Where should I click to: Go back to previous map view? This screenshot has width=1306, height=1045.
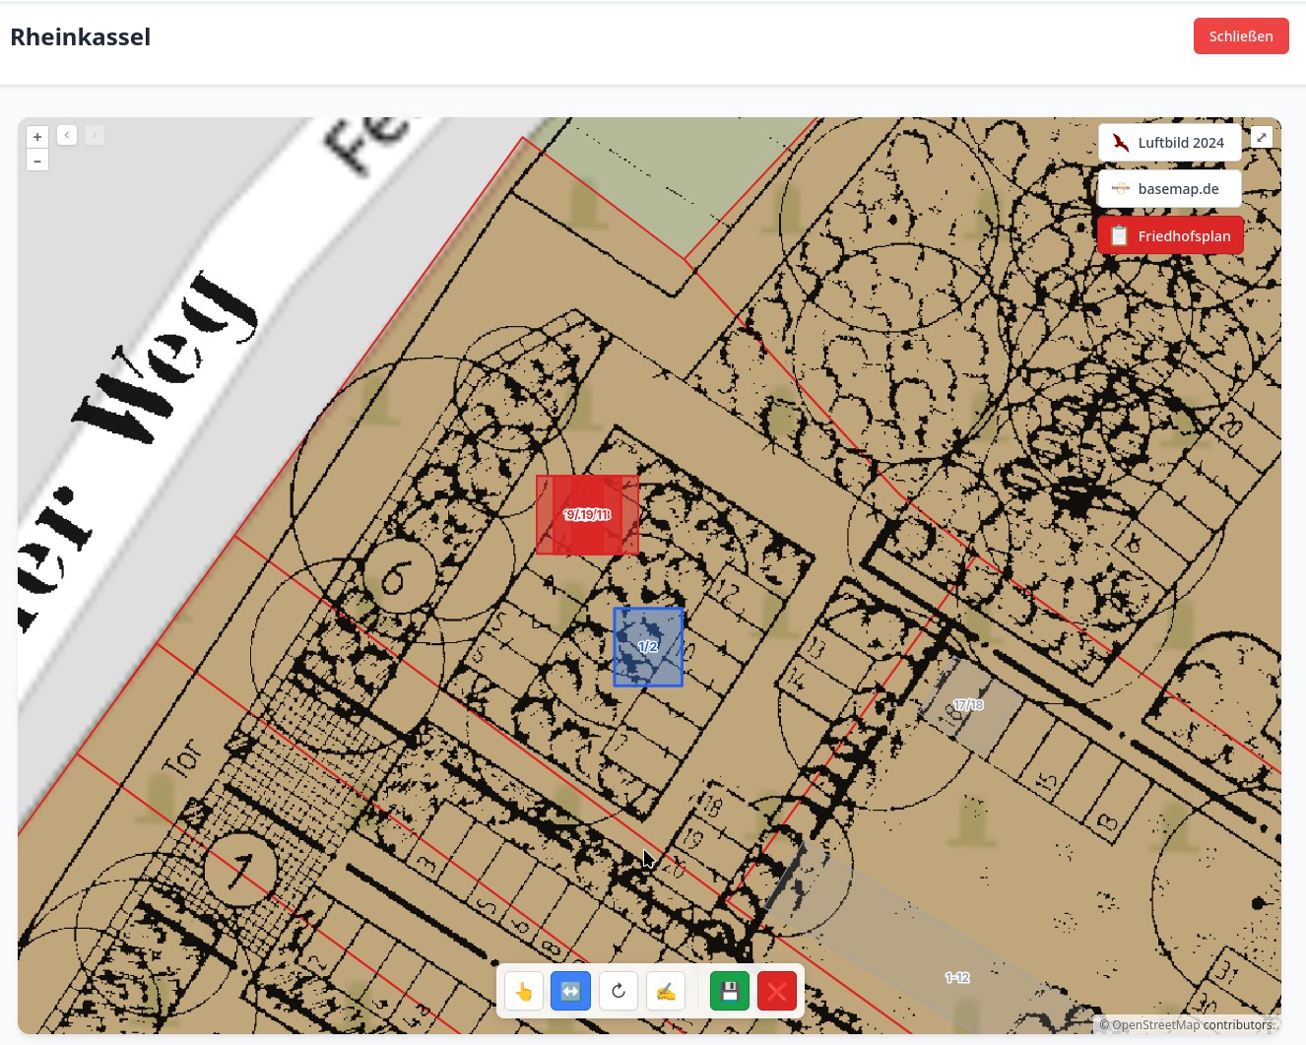tap(67, 135)
